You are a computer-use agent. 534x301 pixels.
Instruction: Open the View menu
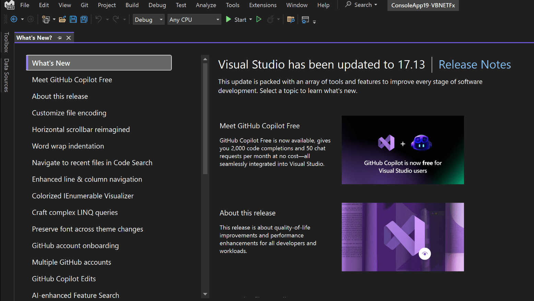[x=65, y=5]
